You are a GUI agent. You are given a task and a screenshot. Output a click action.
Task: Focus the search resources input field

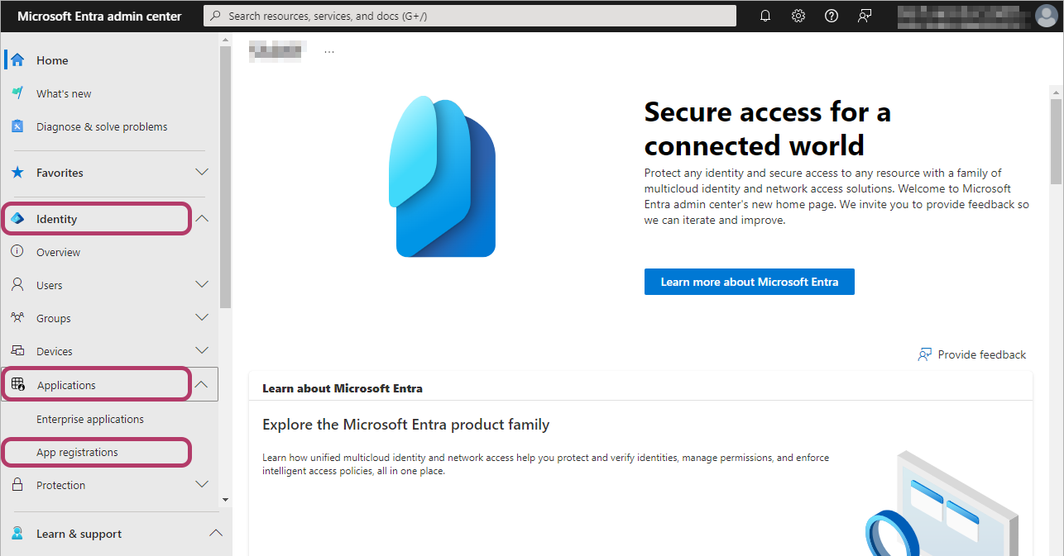(470, 16)
